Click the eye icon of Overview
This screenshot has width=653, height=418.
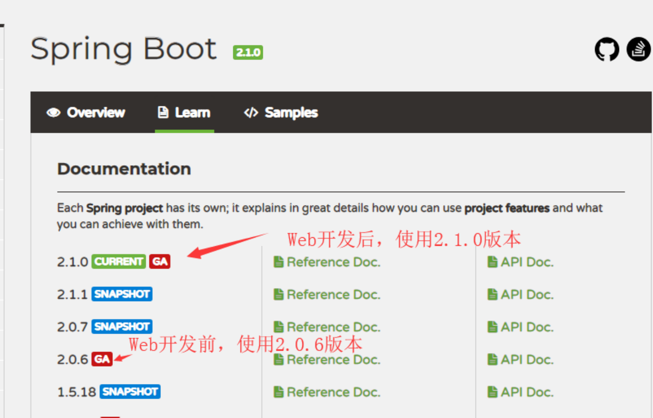point(53,112)
